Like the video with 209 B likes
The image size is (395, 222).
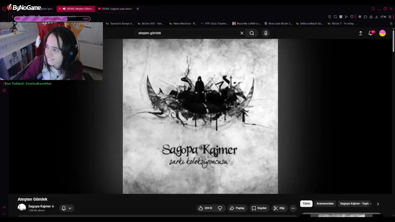206,208
